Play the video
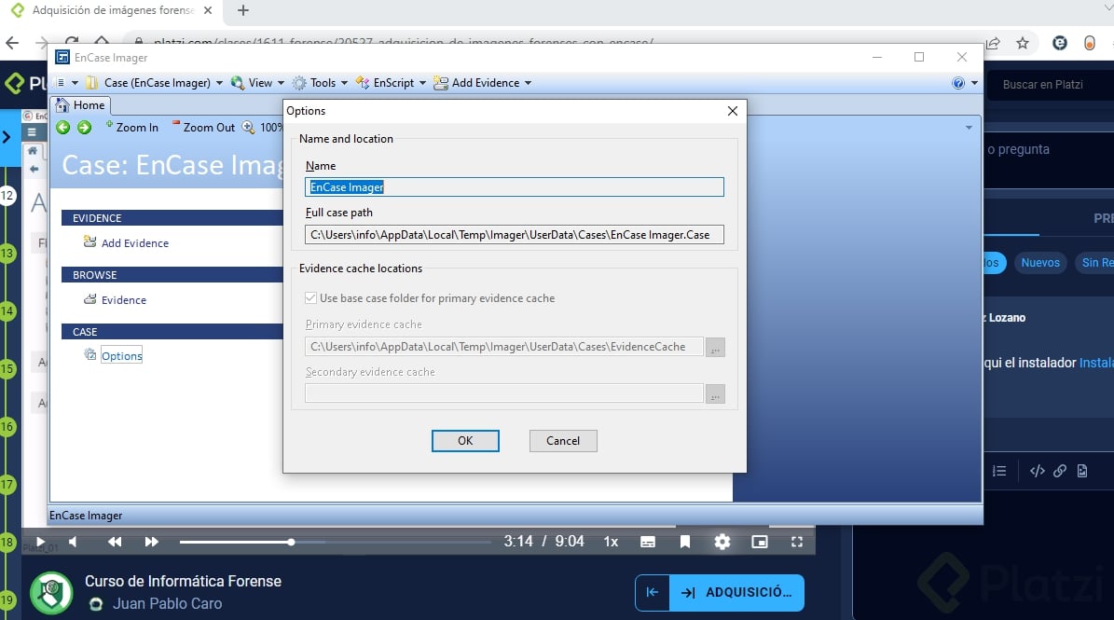This screenshot has width=1114, height=620. (40, 542)
